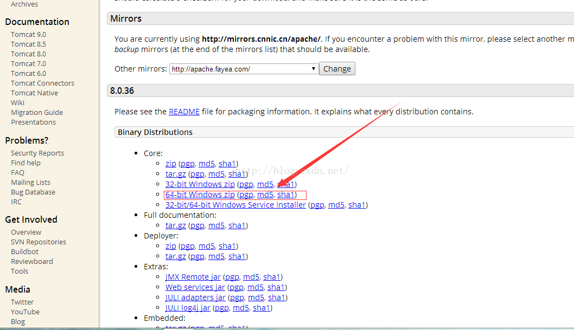Download the Web services jar
Viewport: 574px width, 330px height.
pos(195,287)
